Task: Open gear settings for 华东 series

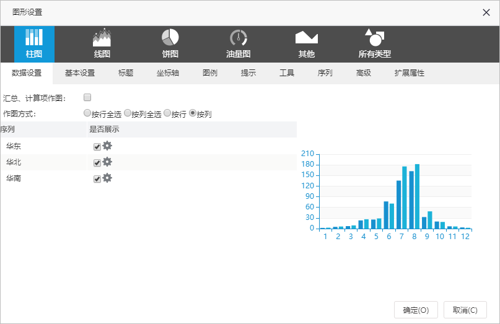Action: 107,146
